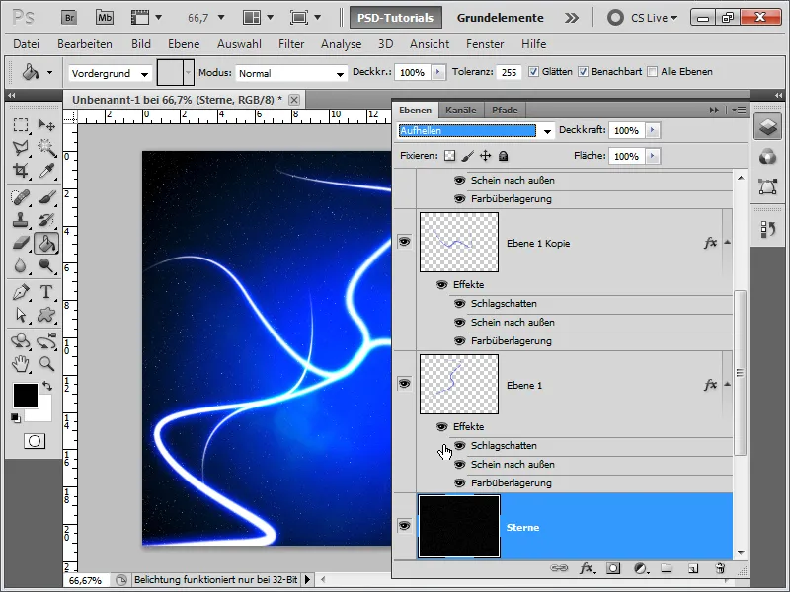Select the Move tool
This screenshot has width=790, height=592.
click(x=46, y=124)
